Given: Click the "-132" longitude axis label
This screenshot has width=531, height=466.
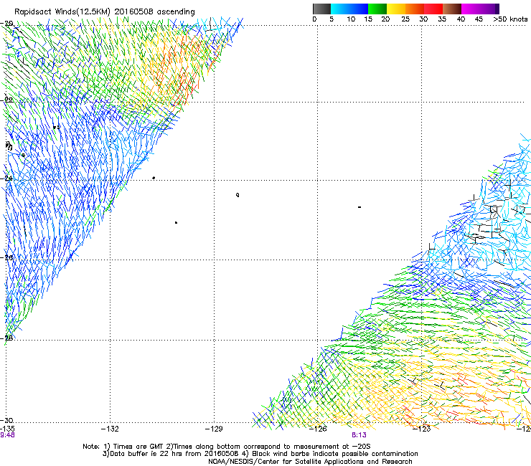Looking at the screenshot, I should 110,429.
